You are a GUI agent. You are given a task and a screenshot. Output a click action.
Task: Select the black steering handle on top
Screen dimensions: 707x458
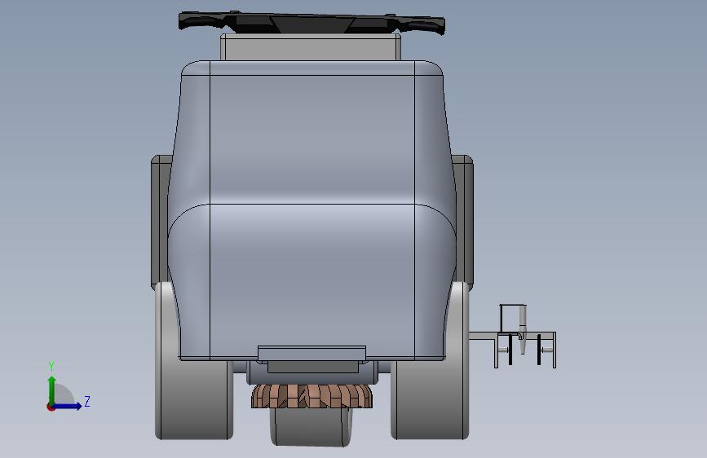[x=312, y=22]
